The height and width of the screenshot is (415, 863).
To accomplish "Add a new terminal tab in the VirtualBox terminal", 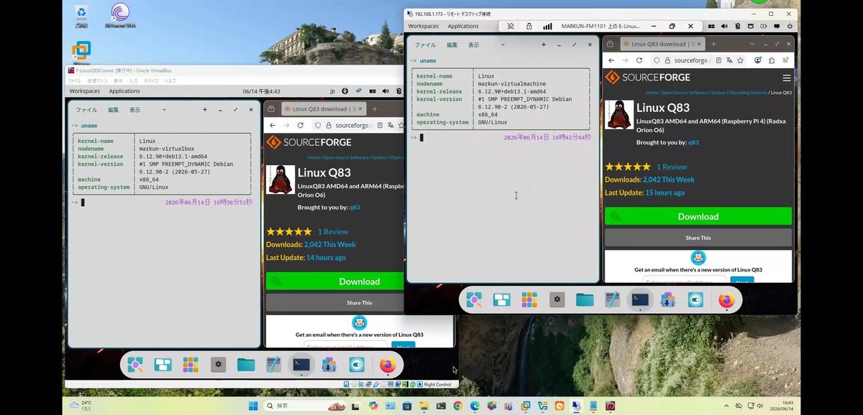I will [205, 110].
